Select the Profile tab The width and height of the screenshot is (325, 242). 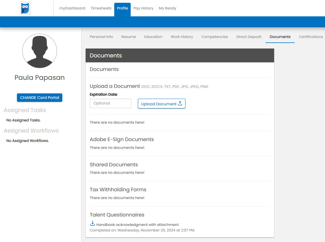tap(123, 9)
